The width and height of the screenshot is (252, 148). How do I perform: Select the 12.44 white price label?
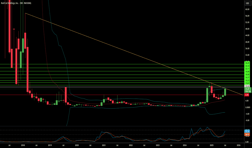tap(247, 86)
